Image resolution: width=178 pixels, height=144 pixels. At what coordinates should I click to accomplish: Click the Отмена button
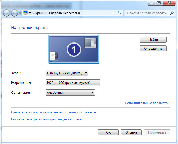pos(131,132)
